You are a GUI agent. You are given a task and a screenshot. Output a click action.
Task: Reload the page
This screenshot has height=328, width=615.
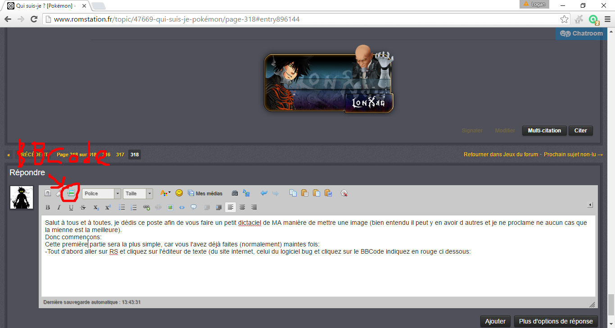(34, 19)
